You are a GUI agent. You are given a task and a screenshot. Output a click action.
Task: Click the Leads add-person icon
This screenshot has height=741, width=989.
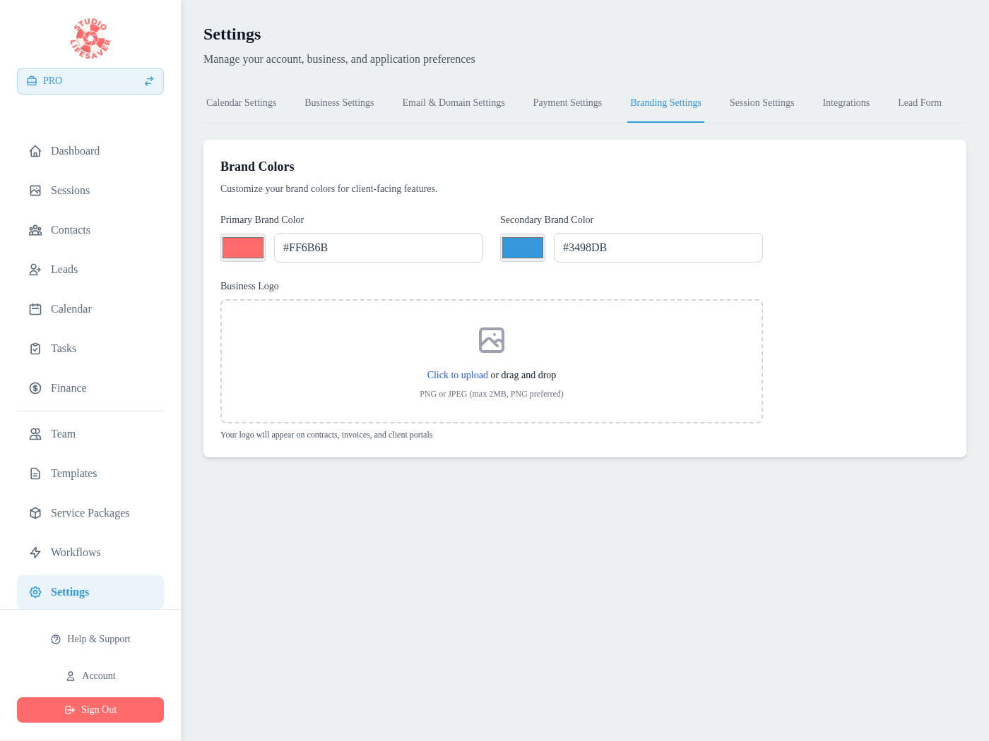point(35,269)
